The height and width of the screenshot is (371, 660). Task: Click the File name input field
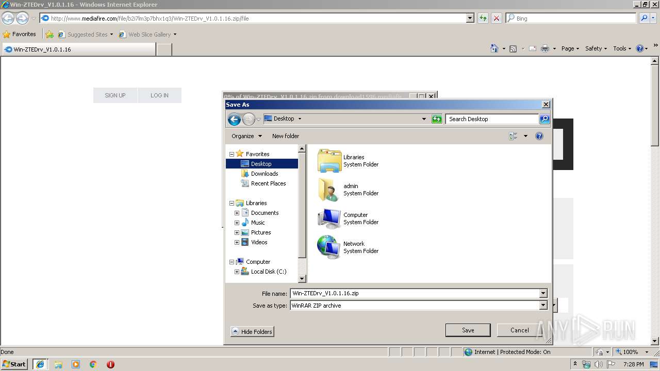(415, 293)
